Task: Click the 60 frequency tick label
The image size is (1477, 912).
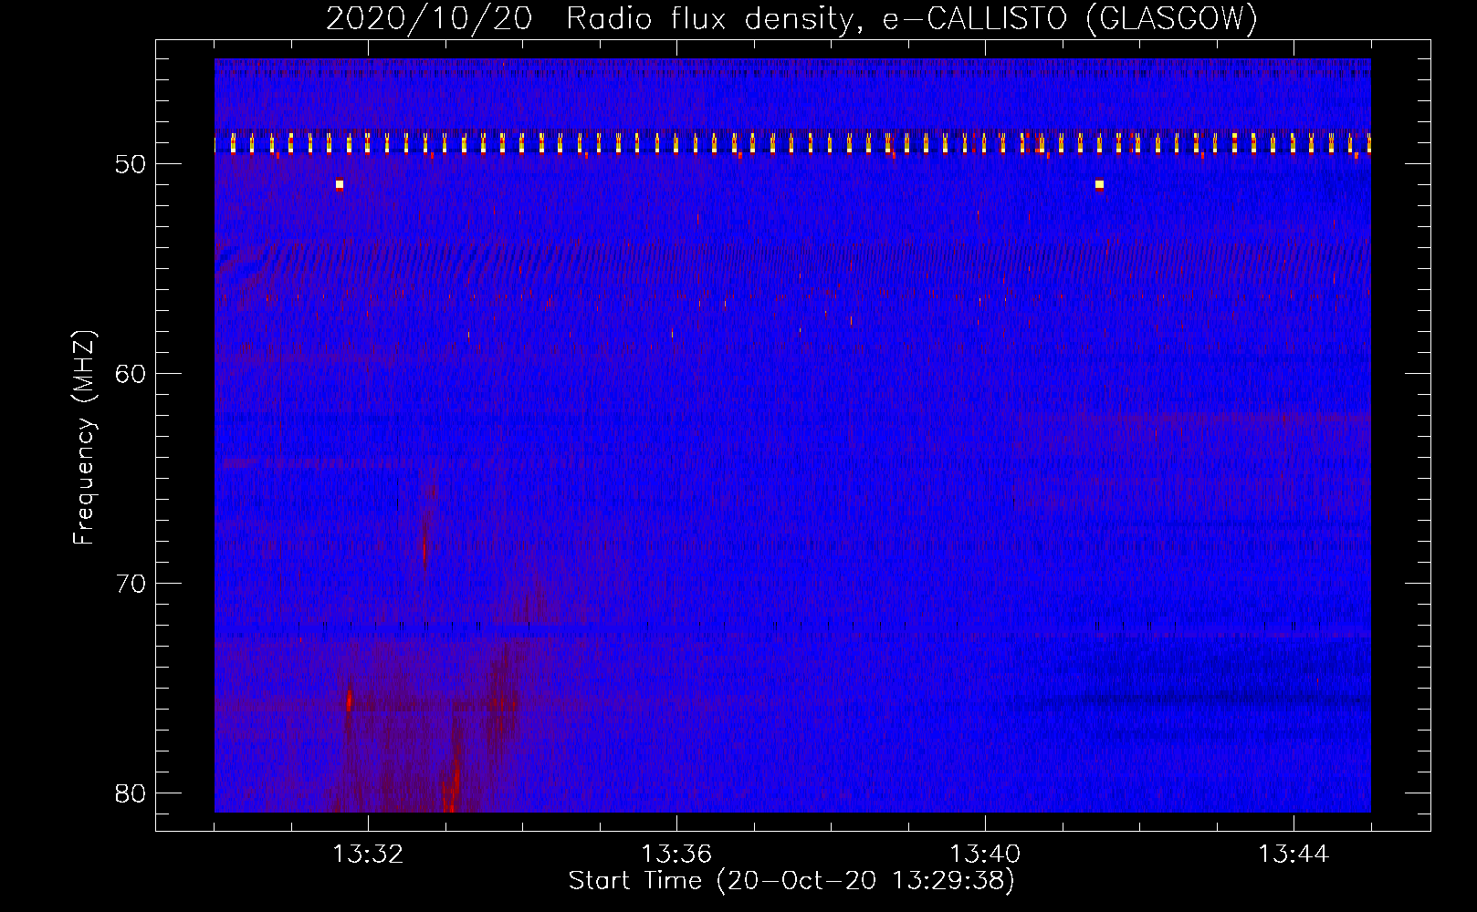Action: click(131, 374)
